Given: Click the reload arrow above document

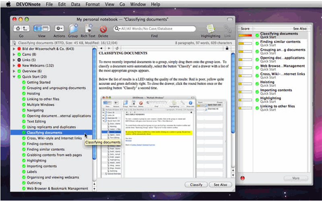Looking at the screenshot, I should coord(117,48).
